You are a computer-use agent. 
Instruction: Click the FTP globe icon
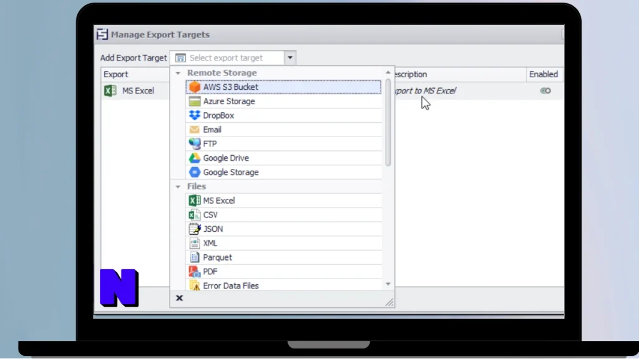point(195,143)
